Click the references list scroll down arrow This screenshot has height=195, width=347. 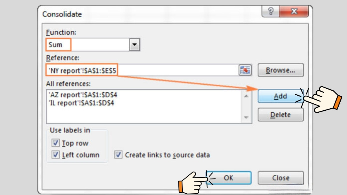(246, 117)
